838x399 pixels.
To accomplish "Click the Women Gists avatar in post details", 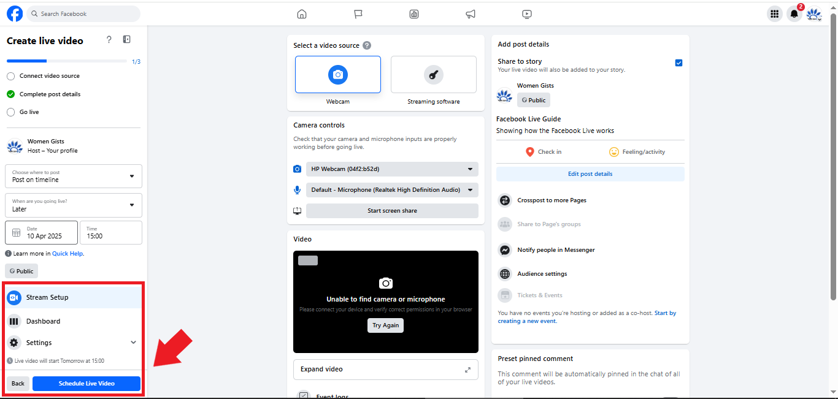I will 504,96.
